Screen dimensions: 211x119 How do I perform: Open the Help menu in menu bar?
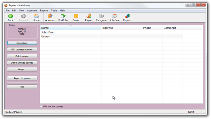(62, 10)
